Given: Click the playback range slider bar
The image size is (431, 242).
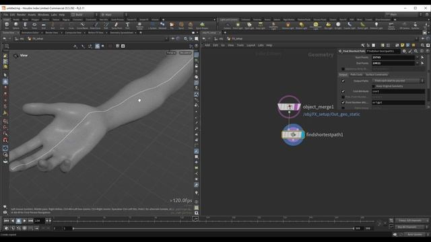Looking at the screenshot, I should click(213, 229).
